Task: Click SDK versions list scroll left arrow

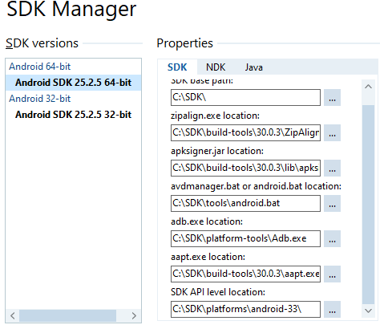Action: coord(13,316)
